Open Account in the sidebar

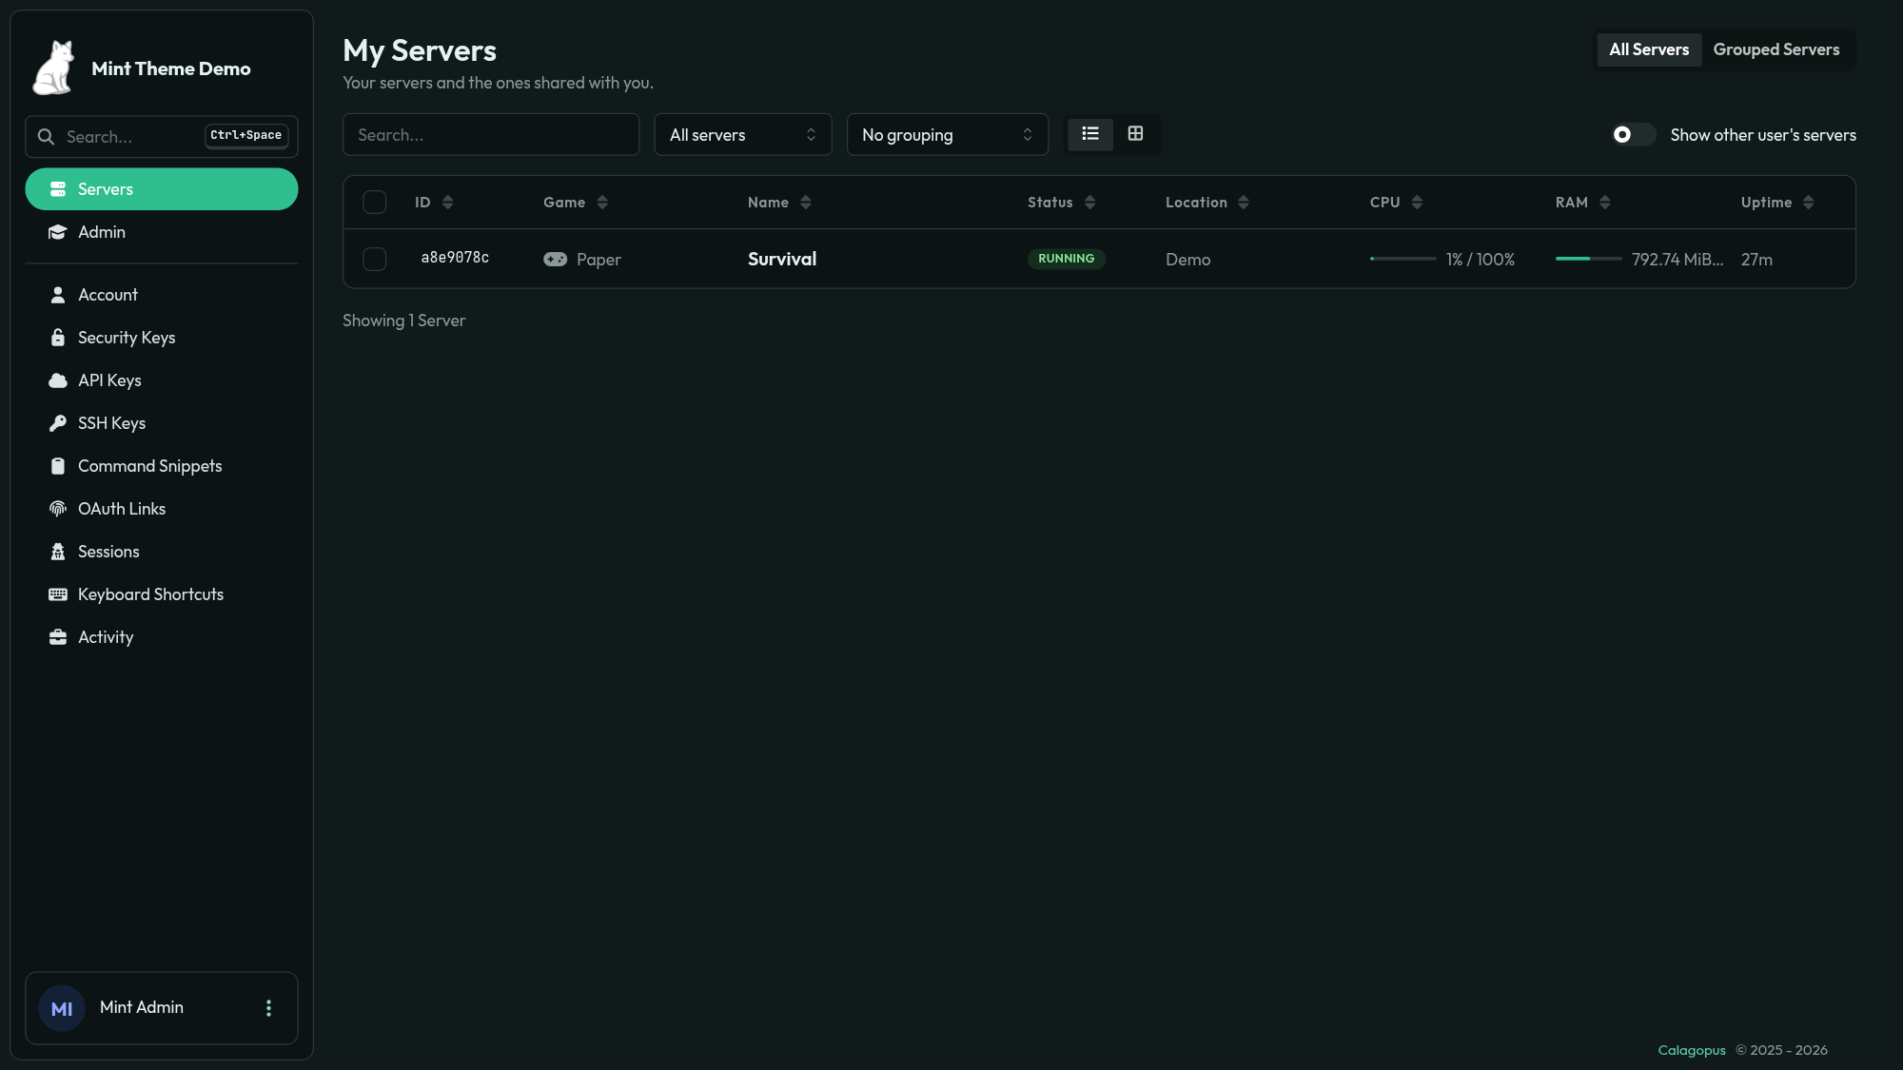[x=162, y=295]
